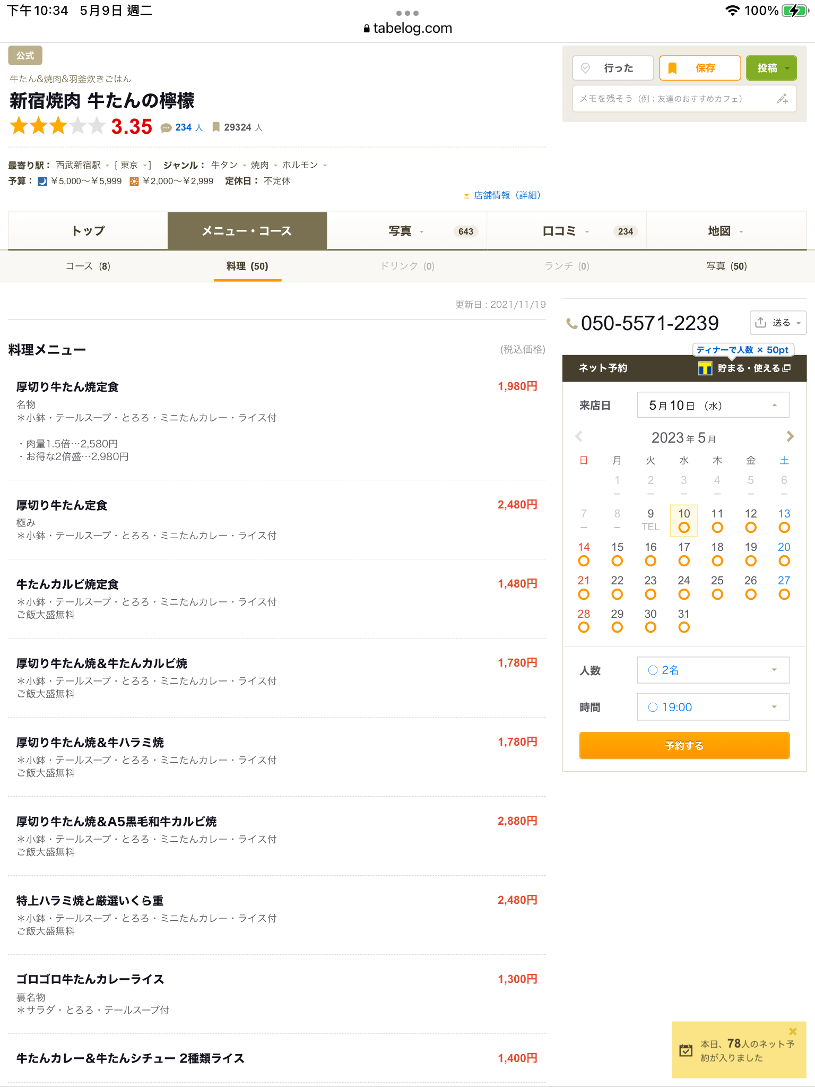Click the dinner moon budget icon
This screenshot has height=1087, width=815.
[x=42, y=182]
